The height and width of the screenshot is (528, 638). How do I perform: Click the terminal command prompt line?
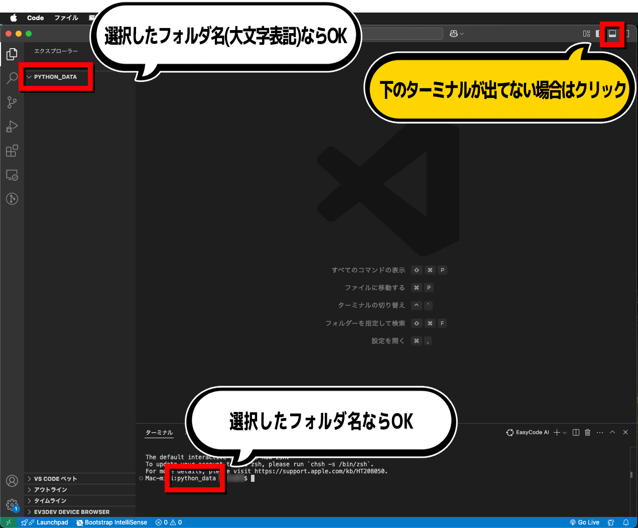point(200,478)
